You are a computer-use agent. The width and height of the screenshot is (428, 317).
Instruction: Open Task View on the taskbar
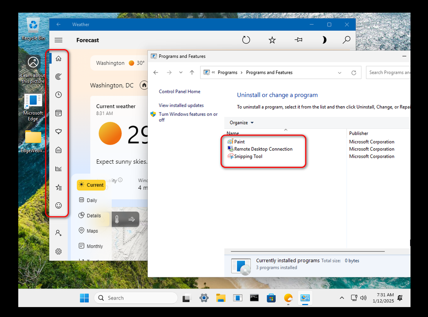point(186,298)
